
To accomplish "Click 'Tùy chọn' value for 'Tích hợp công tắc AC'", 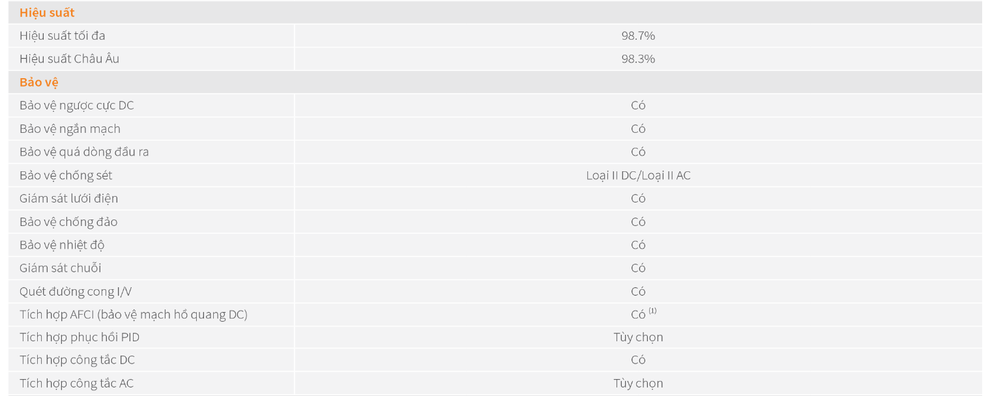I will coord(638,384).
